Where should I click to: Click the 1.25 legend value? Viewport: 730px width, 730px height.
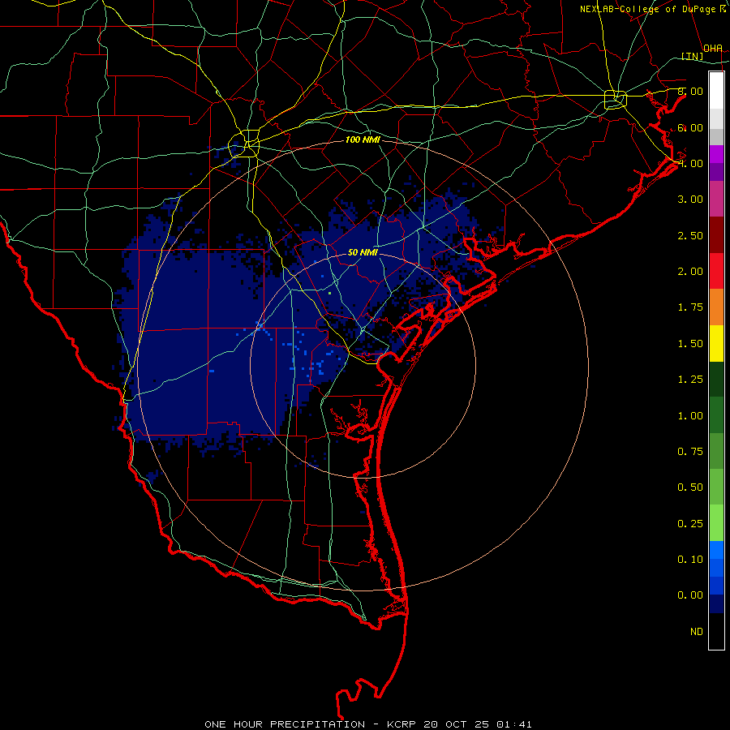pyautogui.click(x=690, y=380)
